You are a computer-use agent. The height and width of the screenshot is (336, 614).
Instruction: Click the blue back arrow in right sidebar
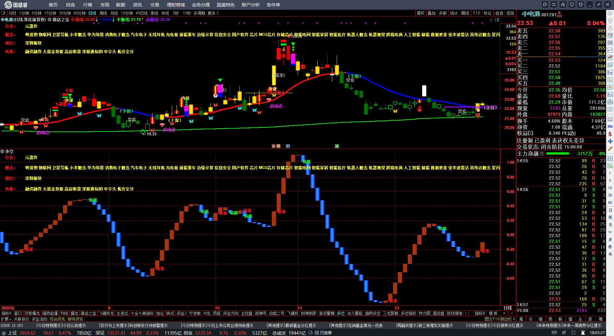click(610, 13)
